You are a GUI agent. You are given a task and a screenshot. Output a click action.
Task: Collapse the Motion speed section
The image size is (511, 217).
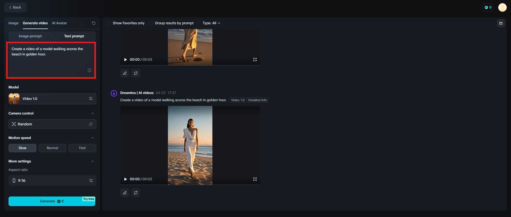93,138
